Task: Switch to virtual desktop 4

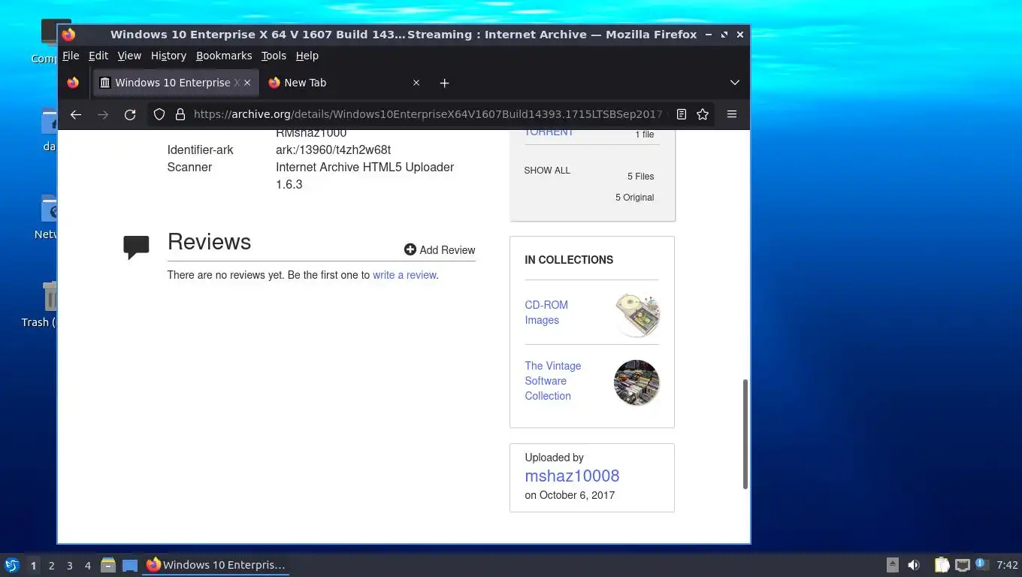Action: tap(88, 565)
